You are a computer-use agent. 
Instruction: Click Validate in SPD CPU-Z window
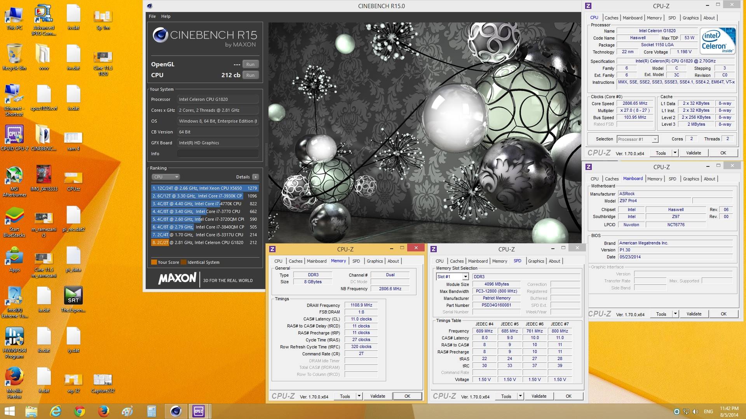(539, 396)
